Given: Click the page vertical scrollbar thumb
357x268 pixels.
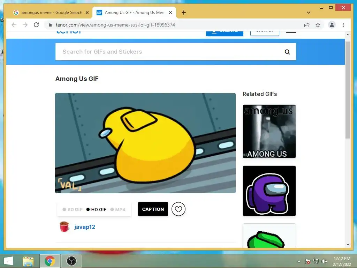Looking at the screenshot, I should pos(348,90).
